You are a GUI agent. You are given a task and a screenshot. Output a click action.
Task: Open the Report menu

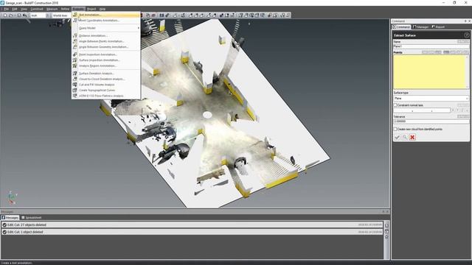(91, 9)
